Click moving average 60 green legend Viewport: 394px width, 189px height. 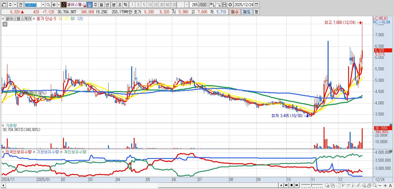pyautogui.click(x=73, y=19)
